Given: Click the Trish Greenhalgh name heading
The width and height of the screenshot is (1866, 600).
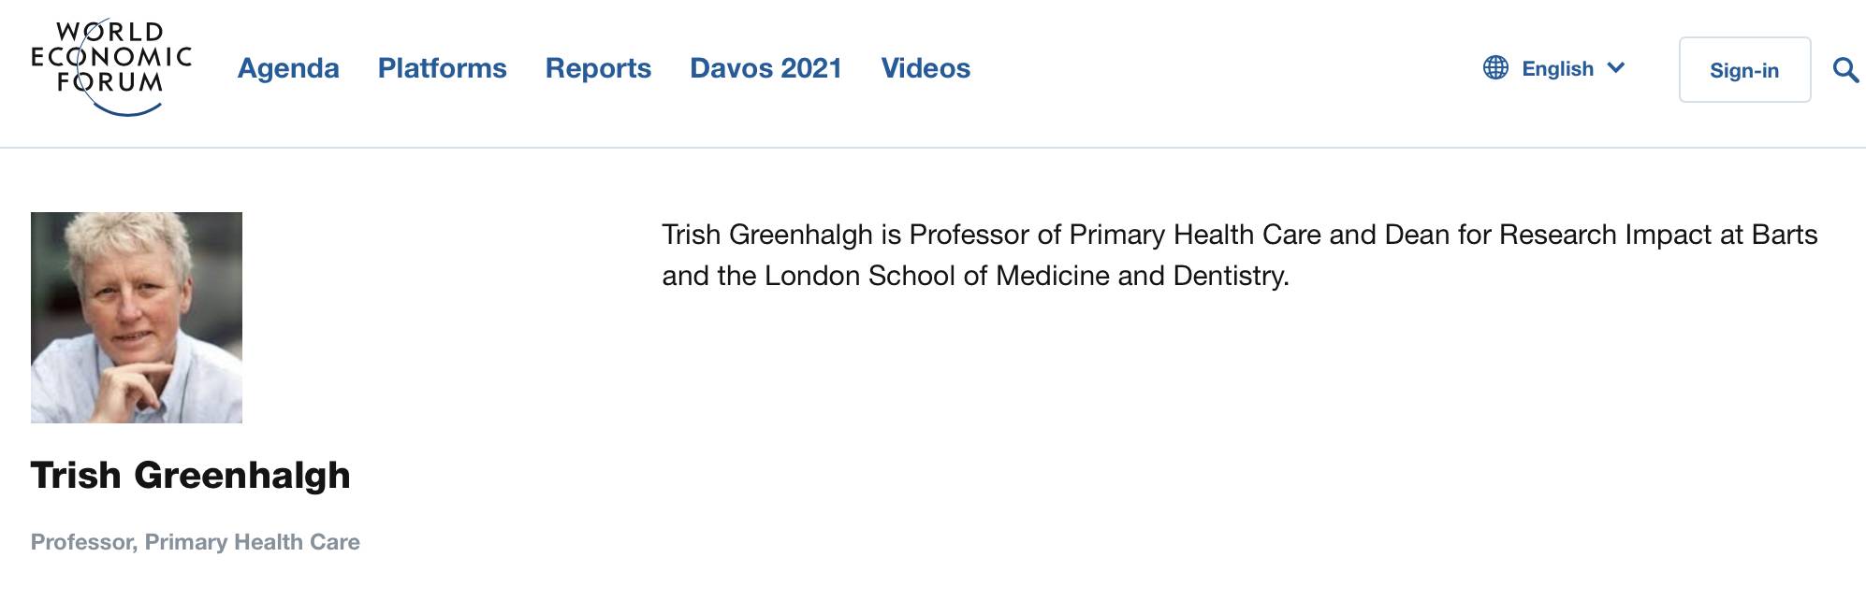Looking at the screenshot, I should click(x=190, y=475).
